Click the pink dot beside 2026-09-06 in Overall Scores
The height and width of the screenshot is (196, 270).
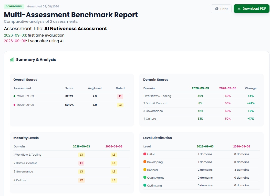point(14,105)
